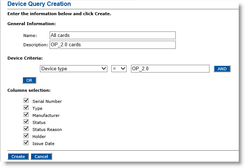Uncheck the Type column checkbox
Viewport: 245px width, 168px height.
pos(26,108)
